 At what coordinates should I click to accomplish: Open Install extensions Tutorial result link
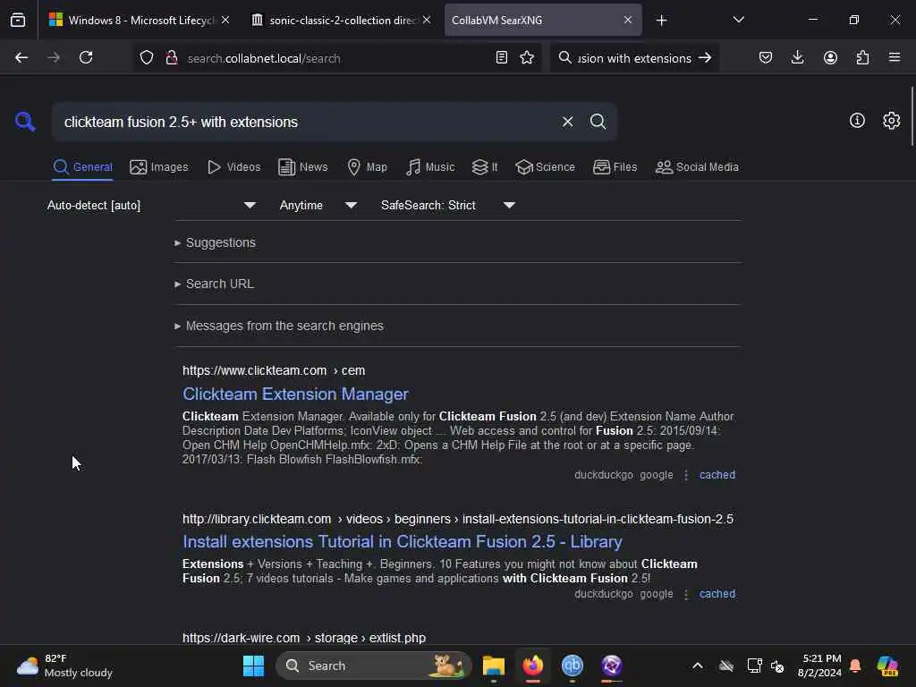tap(402, 542)
